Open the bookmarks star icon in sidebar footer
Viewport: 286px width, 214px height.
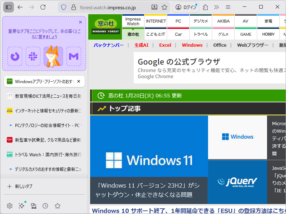pos(57,206)
